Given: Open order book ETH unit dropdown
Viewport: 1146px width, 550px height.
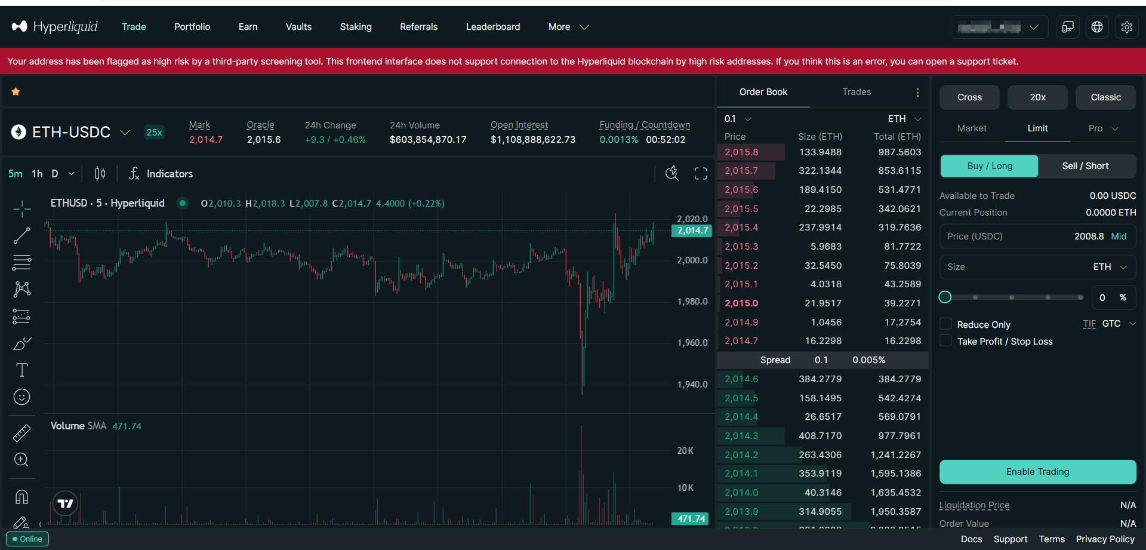Looking at the screenshot, I should pos(905,119).
